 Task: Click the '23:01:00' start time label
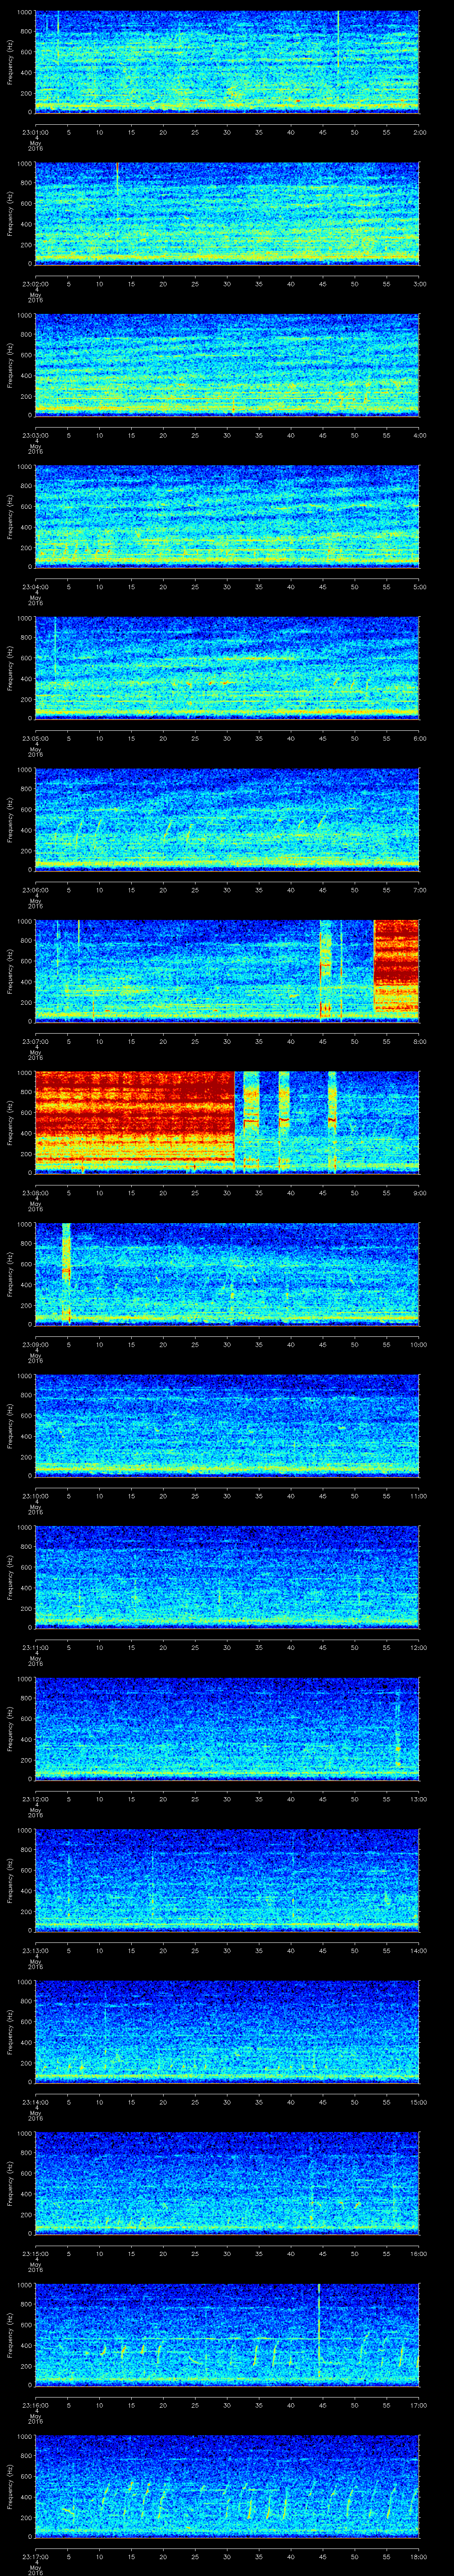(36, 132)
